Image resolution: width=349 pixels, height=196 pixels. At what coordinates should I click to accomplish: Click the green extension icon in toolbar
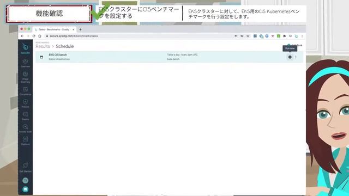[x=279, y=36]
